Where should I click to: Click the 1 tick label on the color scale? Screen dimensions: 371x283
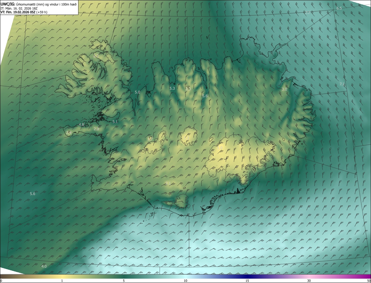62,281
